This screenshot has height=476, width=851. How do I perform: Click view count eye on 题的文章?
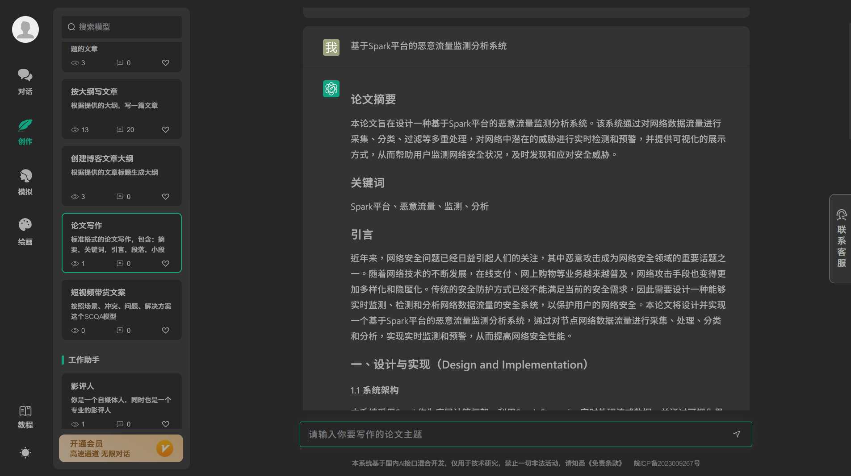(75, 63)
